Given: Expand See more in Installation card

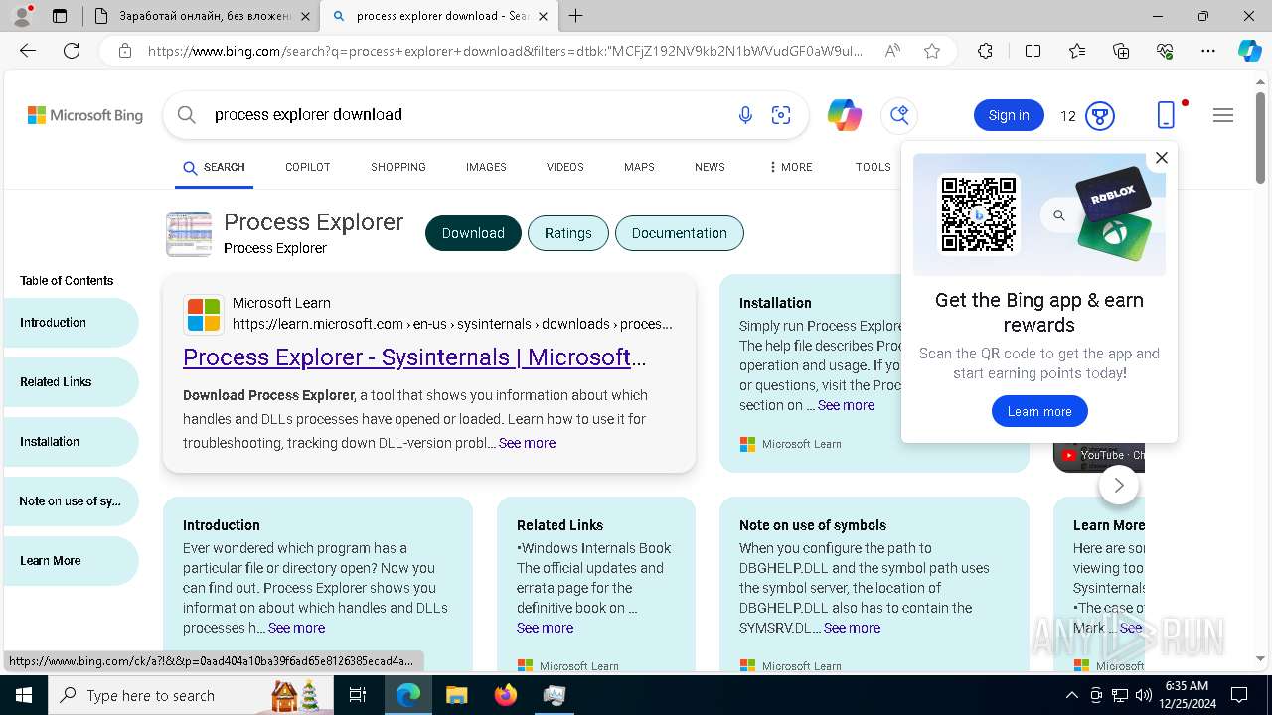Looking at the screenshot, I should [x=846, y=405].
